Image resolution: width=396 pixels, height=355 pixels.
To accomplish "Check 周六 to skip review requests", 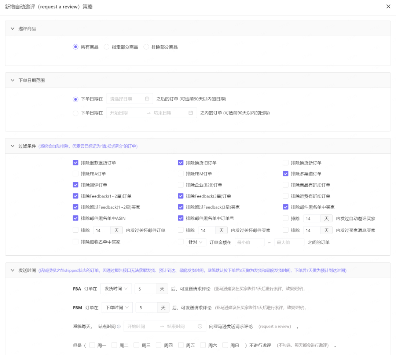I will click(203, 345).
